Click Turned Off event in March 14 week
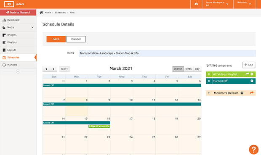 (76, 123)
